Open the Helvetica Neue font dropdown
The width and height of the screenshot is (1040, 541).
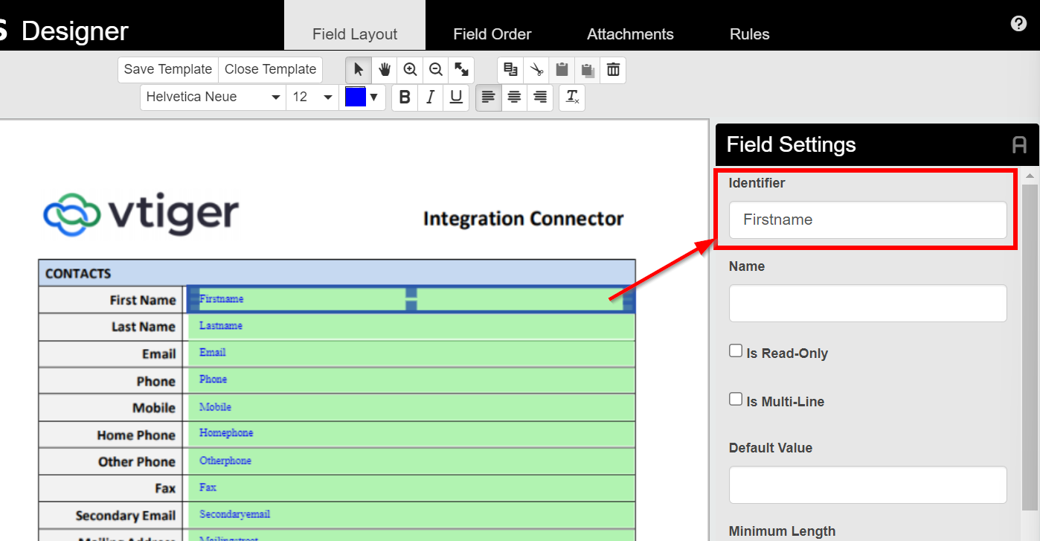point(213,97)
